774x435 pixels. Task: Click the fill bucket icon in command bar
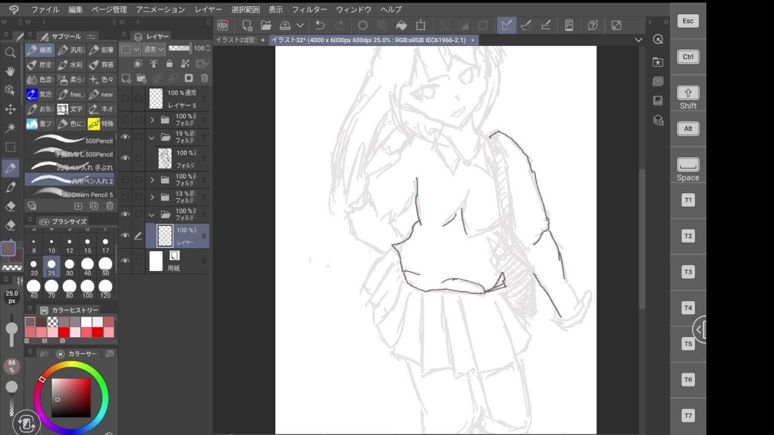click(402, 25)
